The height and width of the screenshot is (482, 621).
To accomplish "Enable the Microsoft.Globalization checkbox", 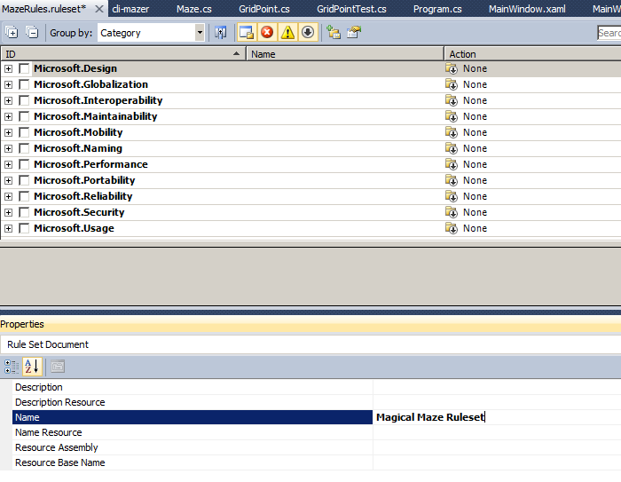I will coord(24,84).
